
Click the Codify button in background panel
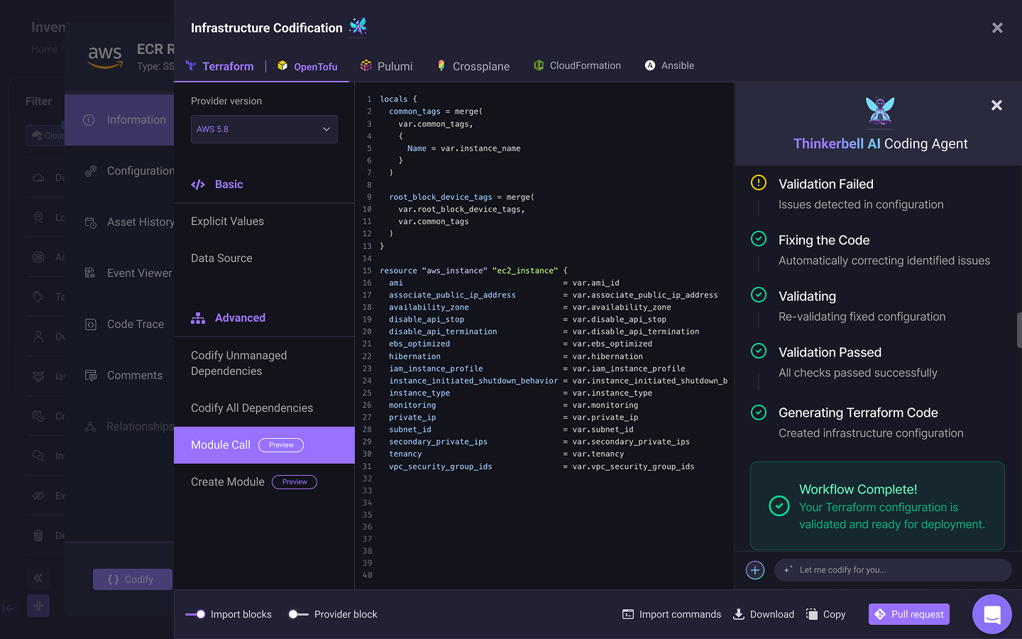point(133,579)
